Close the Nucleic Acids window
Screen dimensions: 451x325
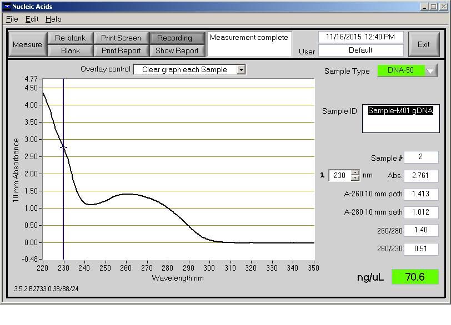pyautogui.click(x=444, y=7)
